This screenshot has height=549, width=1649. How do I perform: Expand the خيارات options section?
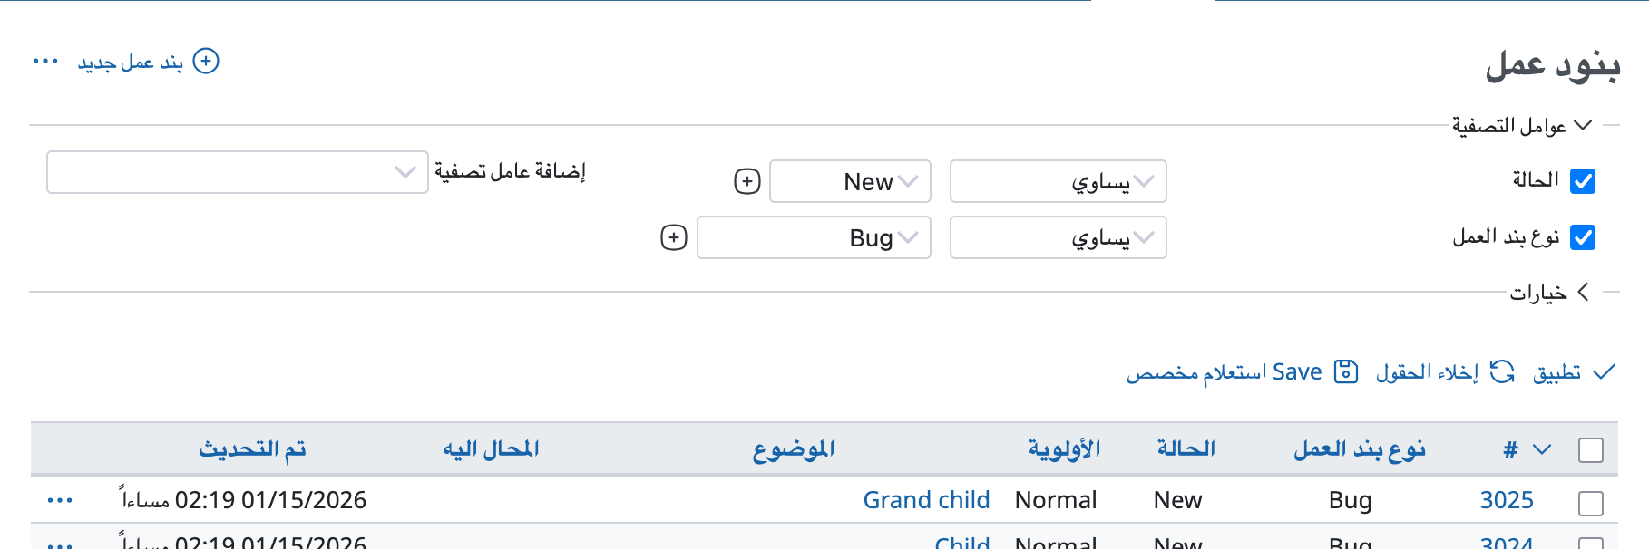[1550, 293]
